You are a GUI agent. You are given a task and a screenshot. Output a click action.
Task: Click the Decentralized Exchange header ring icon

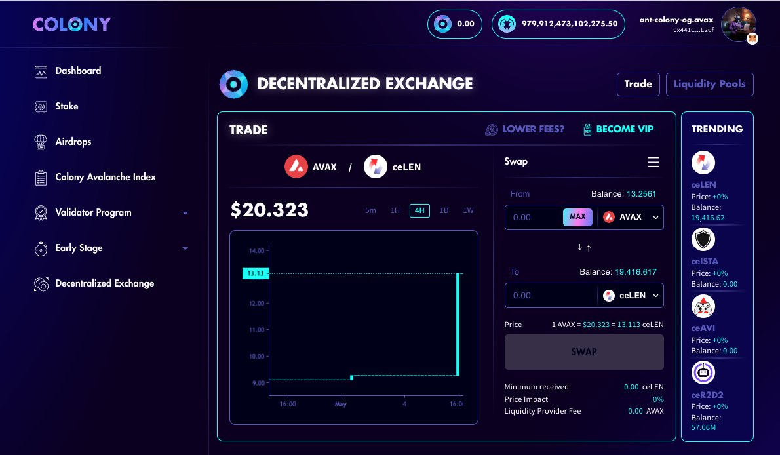(x=233, y=84)
